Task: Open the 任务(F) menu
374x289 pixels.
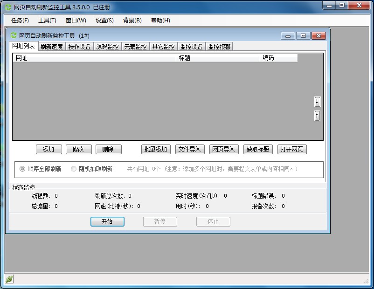Action: pos(20,21)
